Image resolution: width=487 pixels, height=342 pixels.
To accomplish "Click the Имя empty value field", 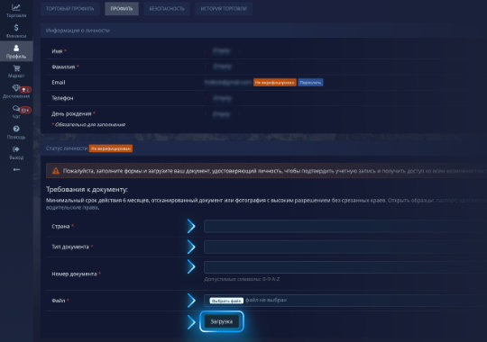I will 222,50.
